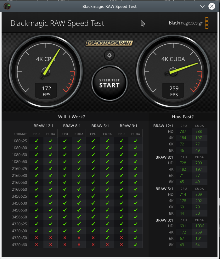This screenshot has width=220, height=259.
Task: Click the Speed Test START button
Action: (x=109, y=83)
